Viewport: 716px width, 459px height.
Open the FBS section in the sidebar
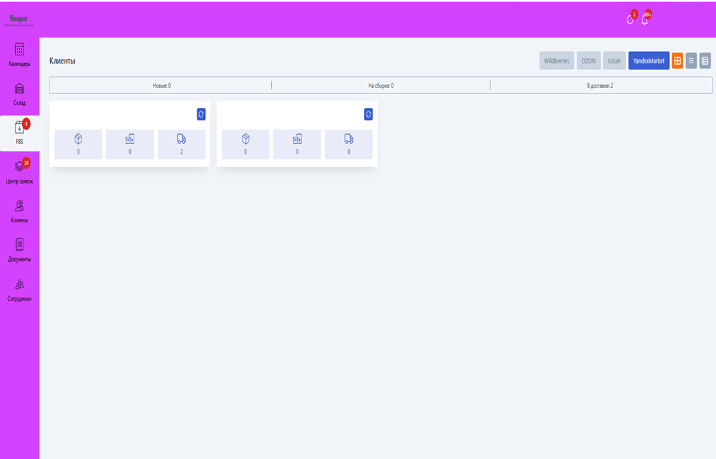(x=19, y=133)
